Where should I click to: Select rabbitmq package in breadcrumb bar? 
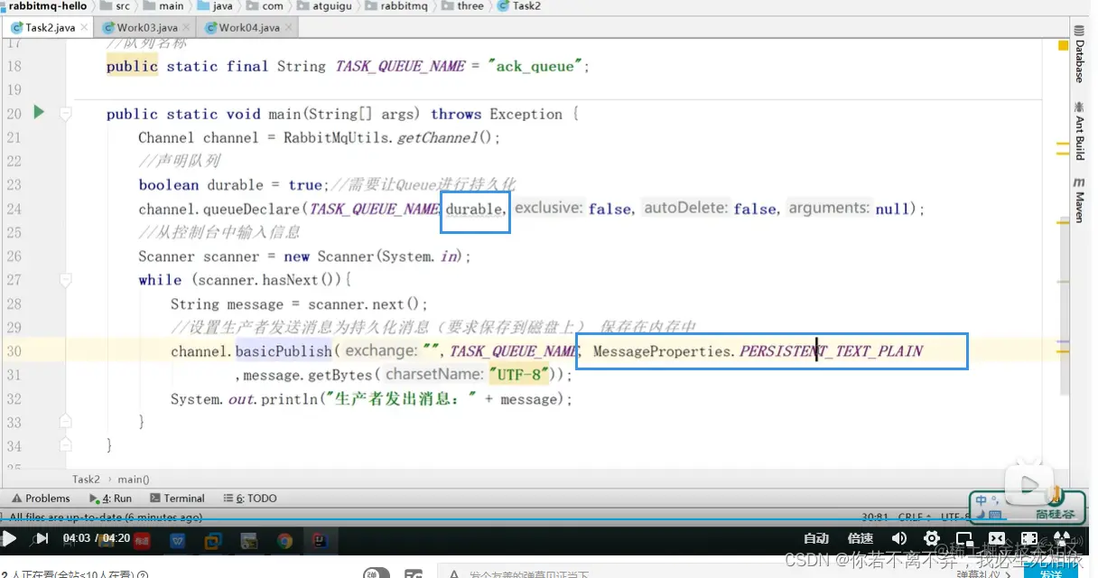tap(395, 5)
